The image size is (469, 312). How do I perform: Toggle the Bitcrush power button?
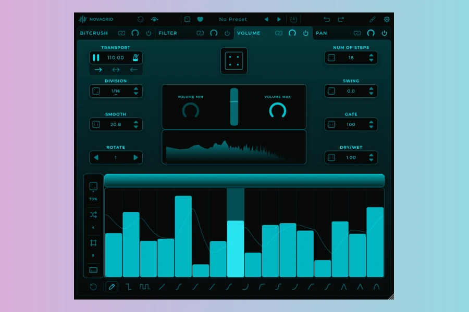149,33
